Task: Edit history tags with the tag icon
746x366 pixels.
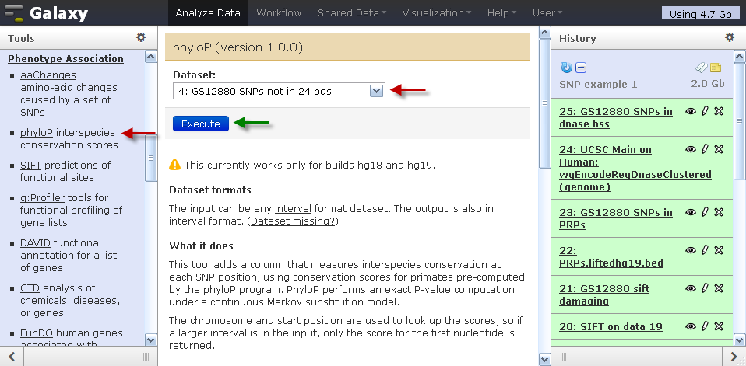Action: [x=702, y=68]
